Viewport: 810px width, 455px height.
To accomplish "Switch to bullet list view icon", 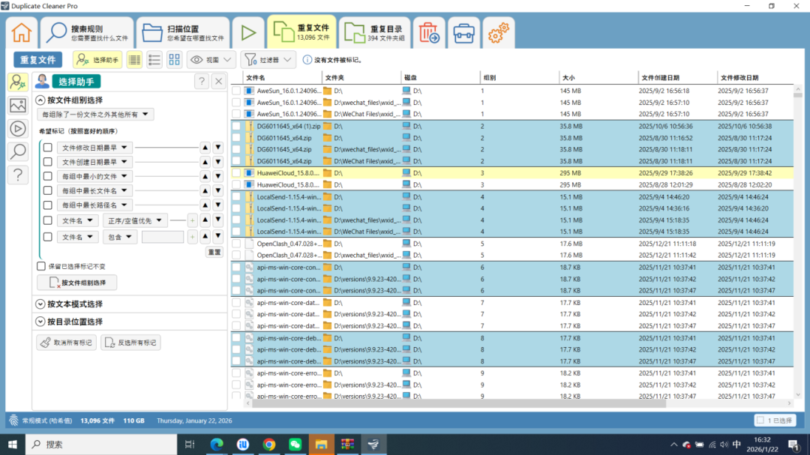I will (x=154, y=60).
